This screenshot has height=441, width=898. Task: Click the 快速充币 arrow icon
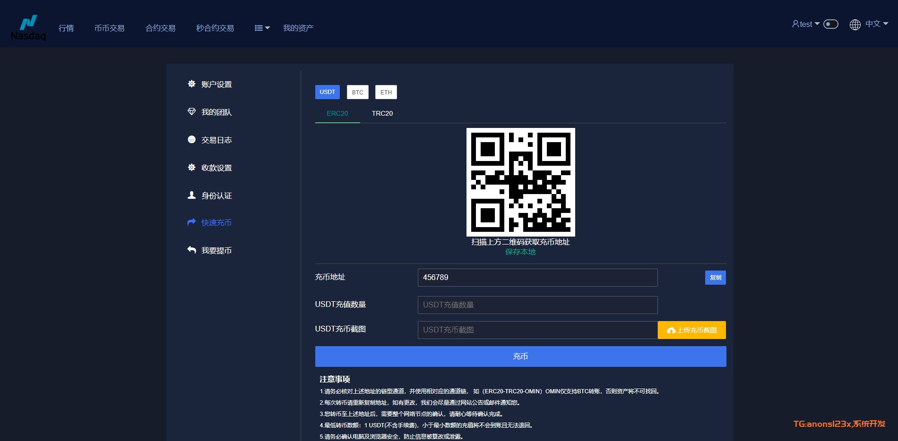[x=191, y=222]
